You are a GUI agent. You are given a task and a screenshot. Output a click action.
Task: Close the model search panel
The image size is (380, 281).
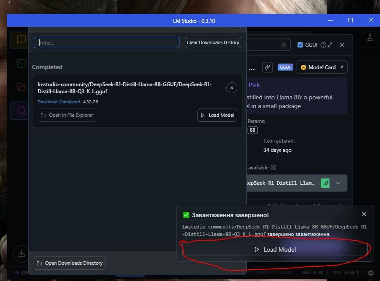point(342,45)
